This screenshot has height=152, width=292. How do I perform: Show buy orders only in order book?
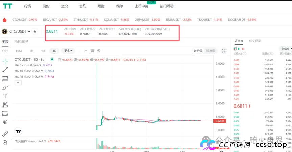pos(239,49)
